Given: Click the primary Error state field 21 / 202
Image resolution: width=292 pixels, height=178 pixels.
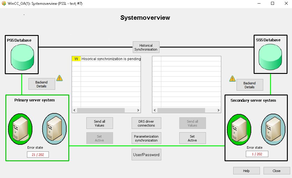Looking at the screenshot, I should [38, 154].
